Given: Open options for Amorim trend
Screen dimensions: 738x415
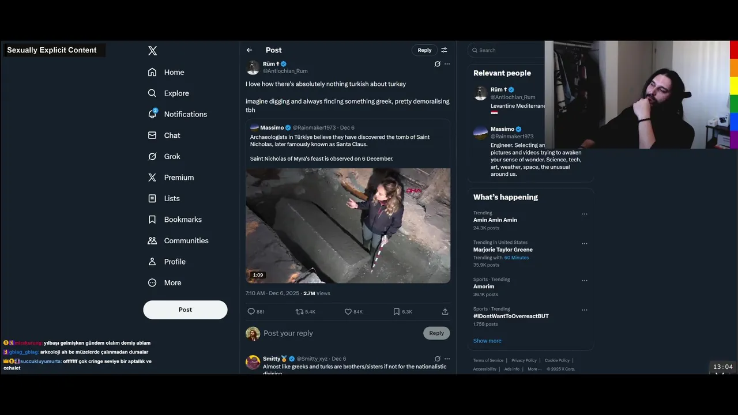Looking at the screenshot, I should 585,281.
